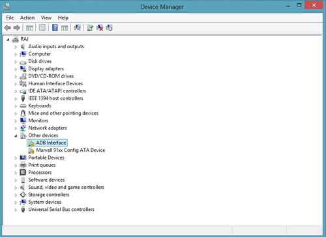Click the Forward arrow toolbar icon

[17, 28]
